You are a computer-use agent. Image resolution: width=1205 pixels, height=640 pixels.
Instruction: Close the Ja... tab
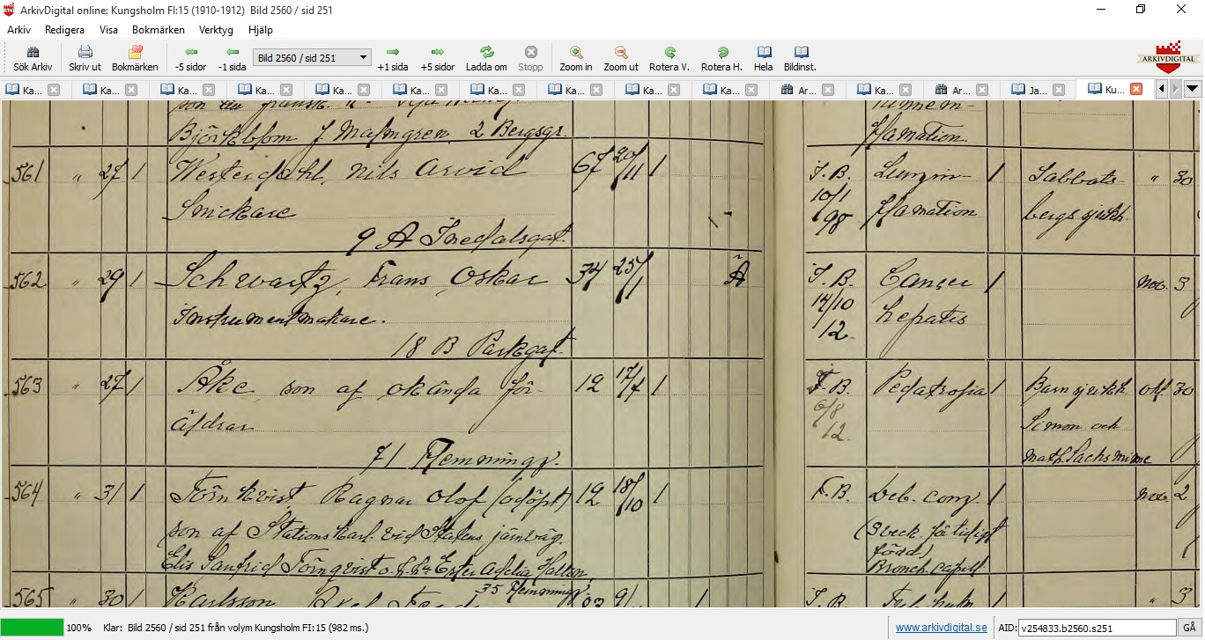click(1059, 90)
